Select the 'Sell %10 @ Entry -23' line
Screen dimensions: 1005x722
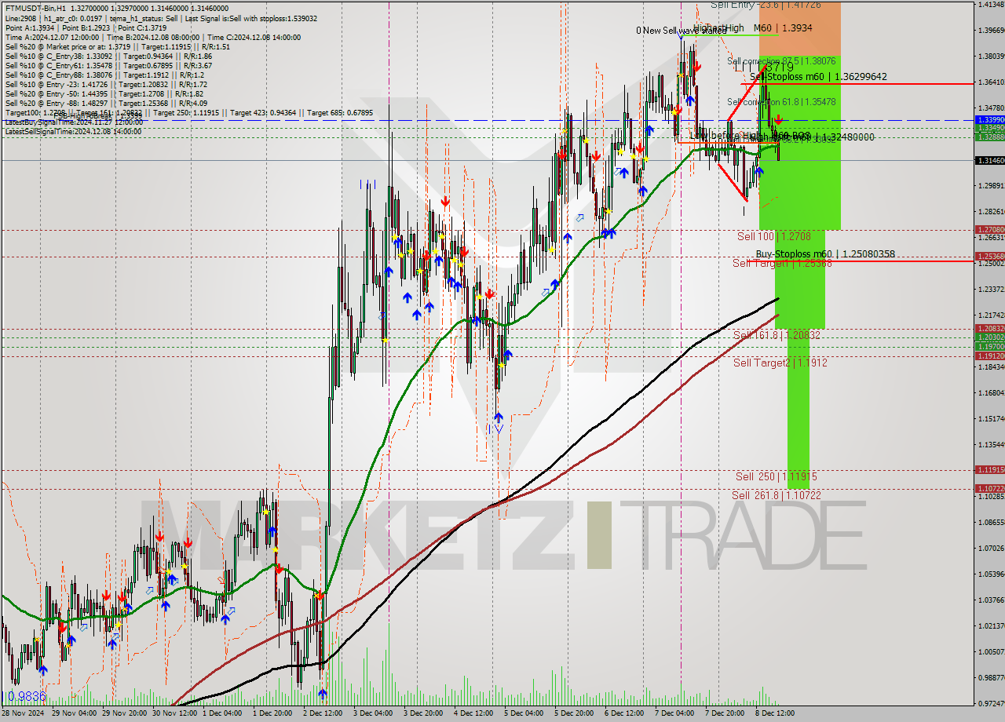click(106, 83)
